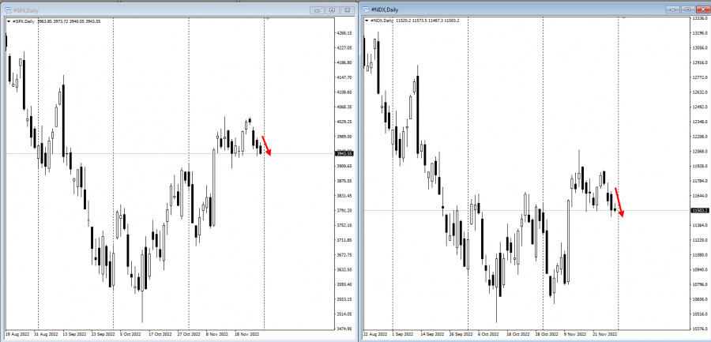This screenshot has width=711, height=342.
Task: Click the 13196.0 price on NDX scale
Action: [x=701, y=33]
